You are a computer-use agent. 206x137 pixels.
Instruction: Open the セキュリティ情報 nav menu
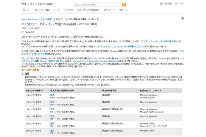pos(42,10)
